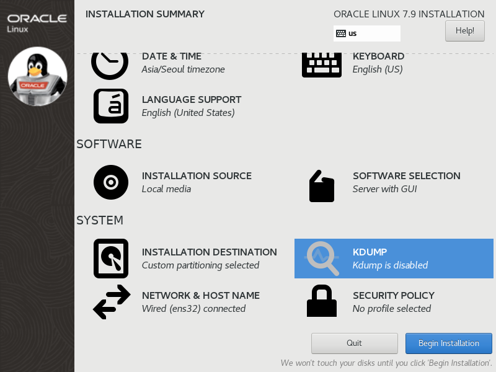The width and height of the screenshot is (496, 372).
Task: Click the Quit button
Action: coord(354,343)
